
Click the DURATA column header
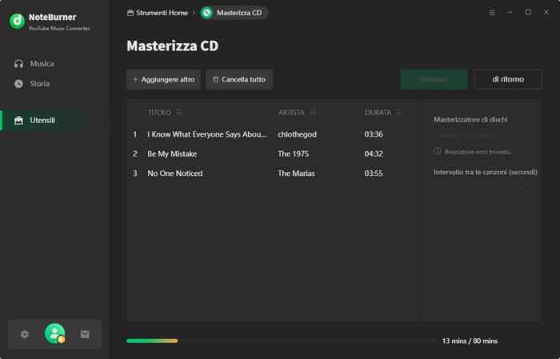(378, 113)
